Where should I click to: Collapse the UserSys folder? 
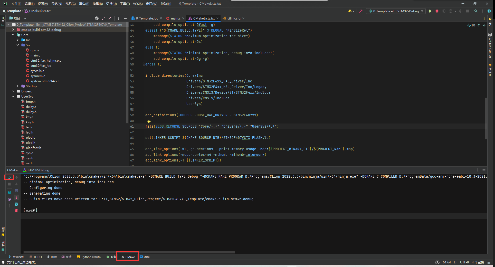point(13,96)
